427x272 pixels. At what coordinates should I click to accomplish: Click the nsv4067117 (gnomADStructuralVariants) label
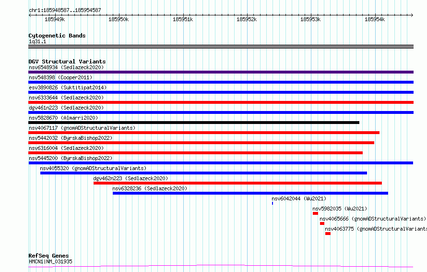[82, 128]
